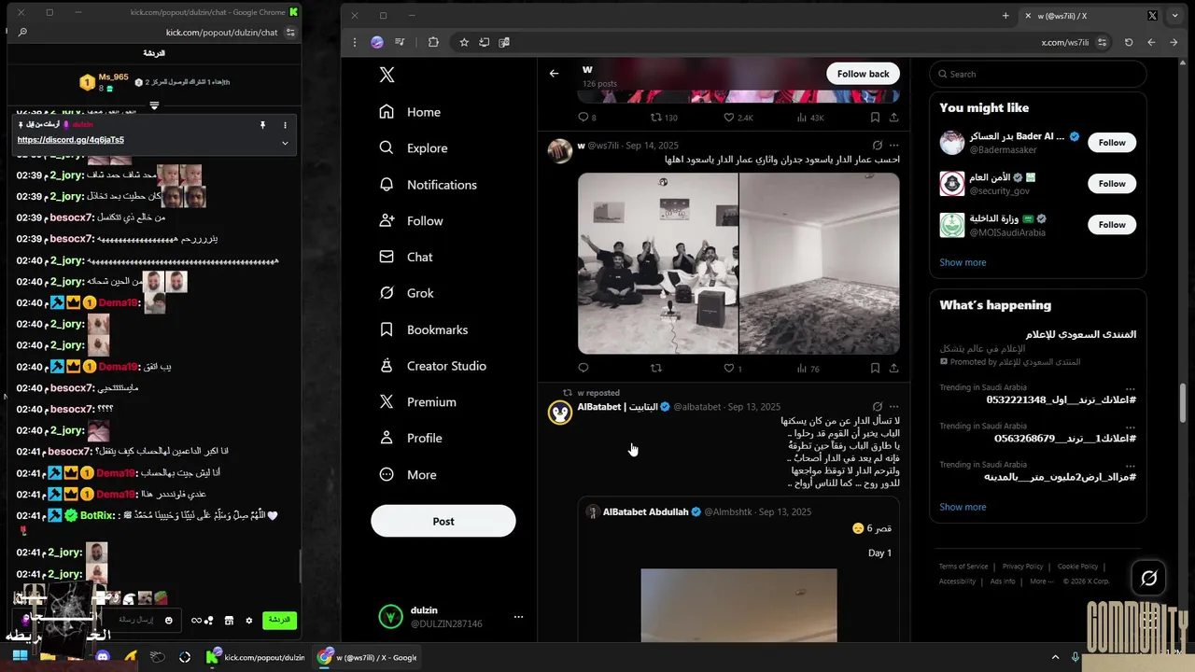This screenshot has height=672, width=1195.
Task: Open Extensions puzzle icon in Chrome
Action: pos(433,42)
